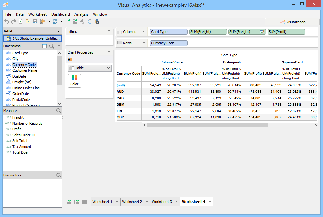Open the calculation icon on second SUM(Freight) pill
The width and height of the screenshot is (323, 217).
262,32
